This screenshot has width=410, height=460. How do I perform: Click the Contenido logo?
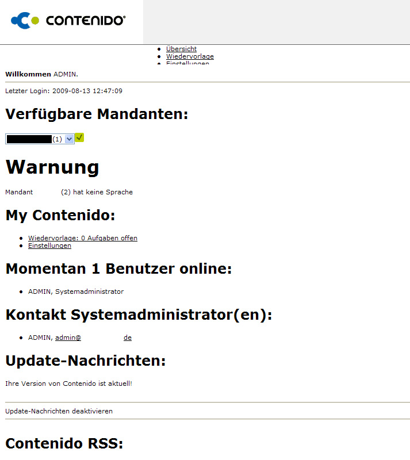(x=68, y=21)
